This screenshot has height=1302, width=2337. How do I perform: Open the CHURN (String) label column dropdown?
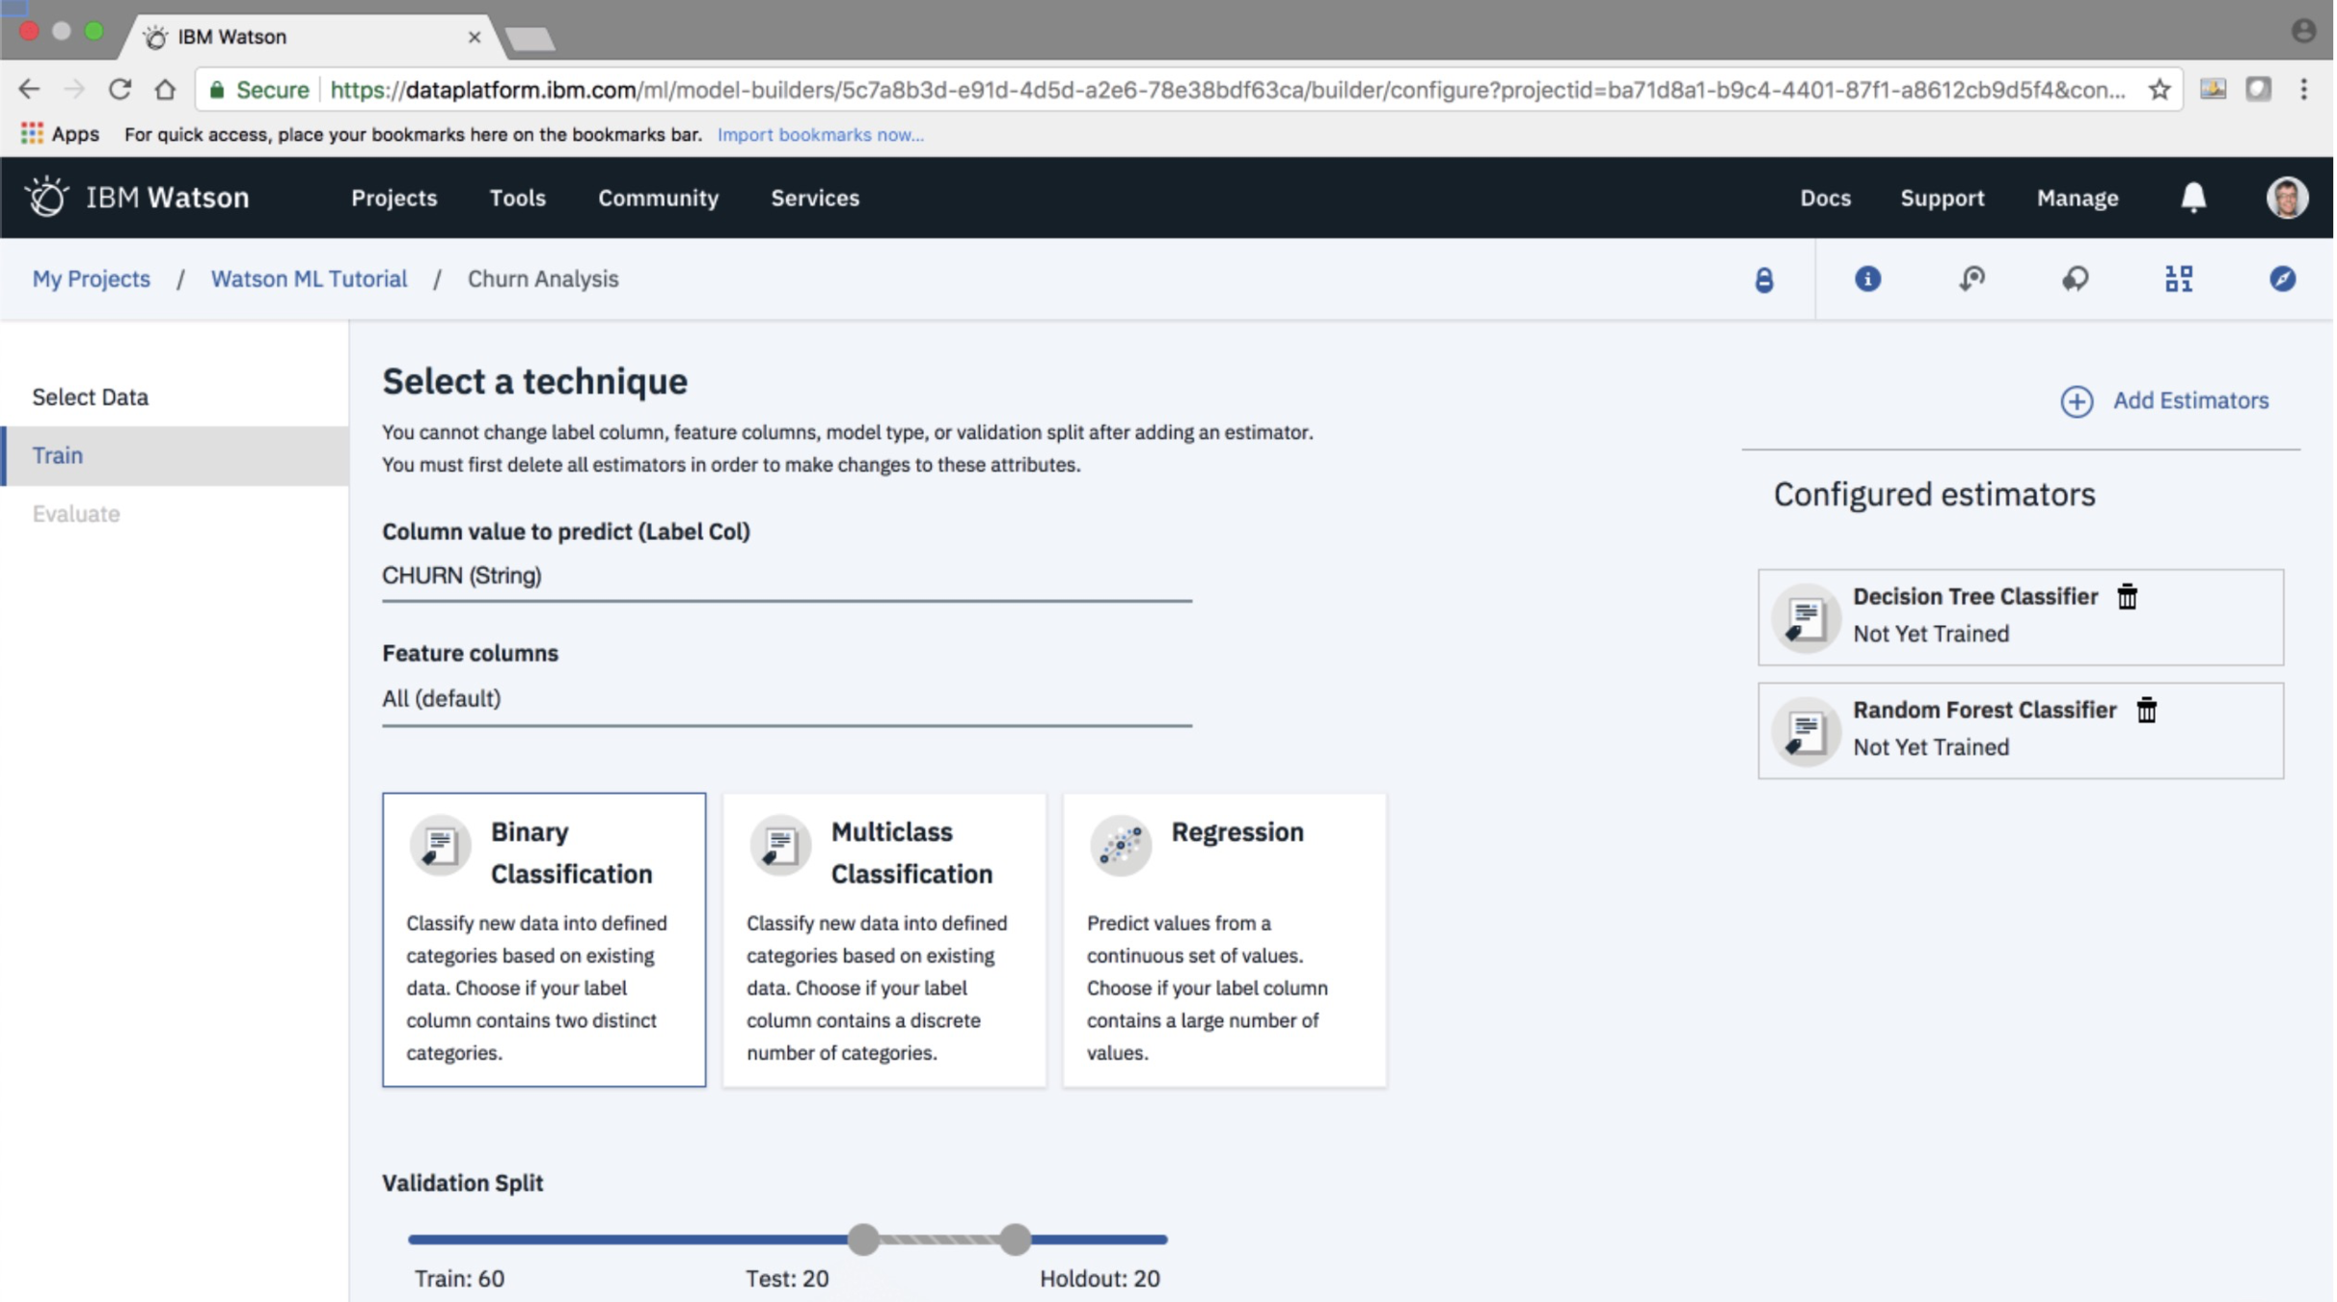pyautogui.click(x=786, y=576)
